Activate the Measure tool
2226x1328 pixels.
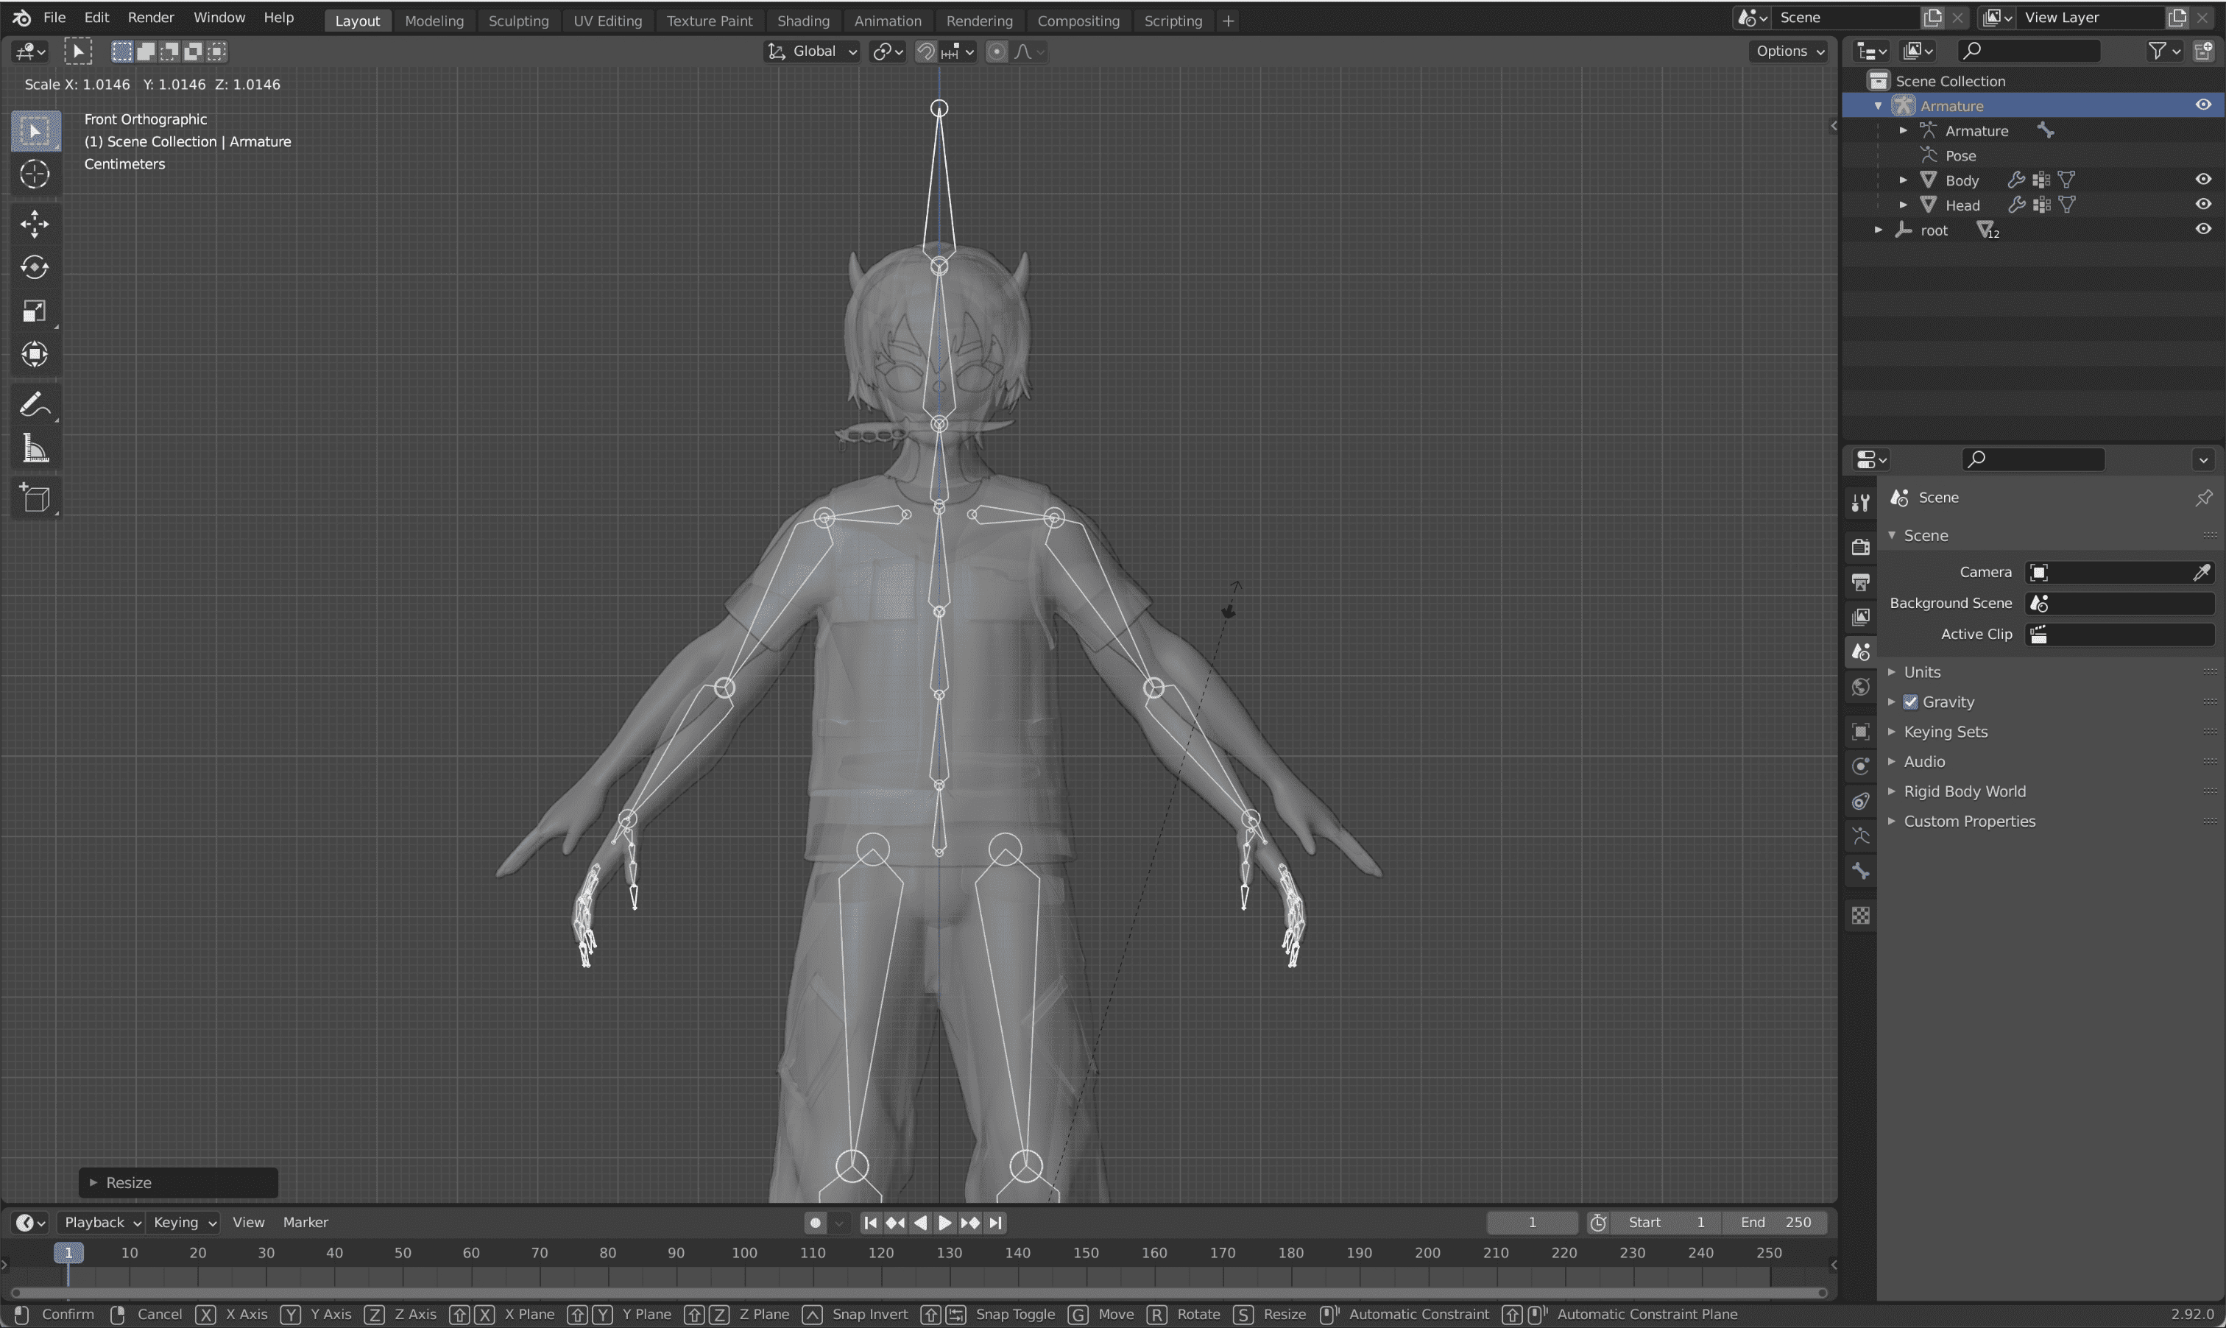[x=35, y=448]
